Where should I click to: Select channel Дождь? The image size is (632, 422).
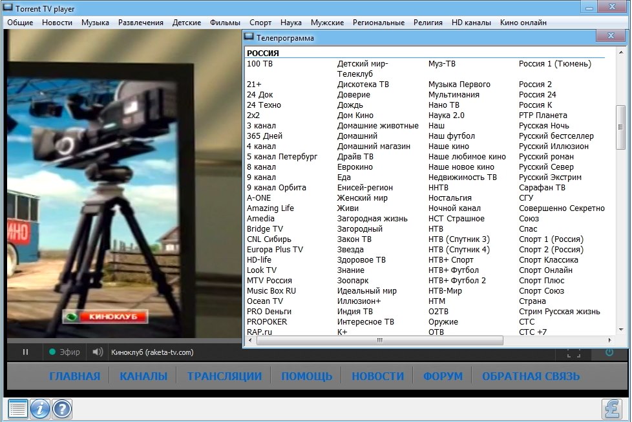coord(350,105)
